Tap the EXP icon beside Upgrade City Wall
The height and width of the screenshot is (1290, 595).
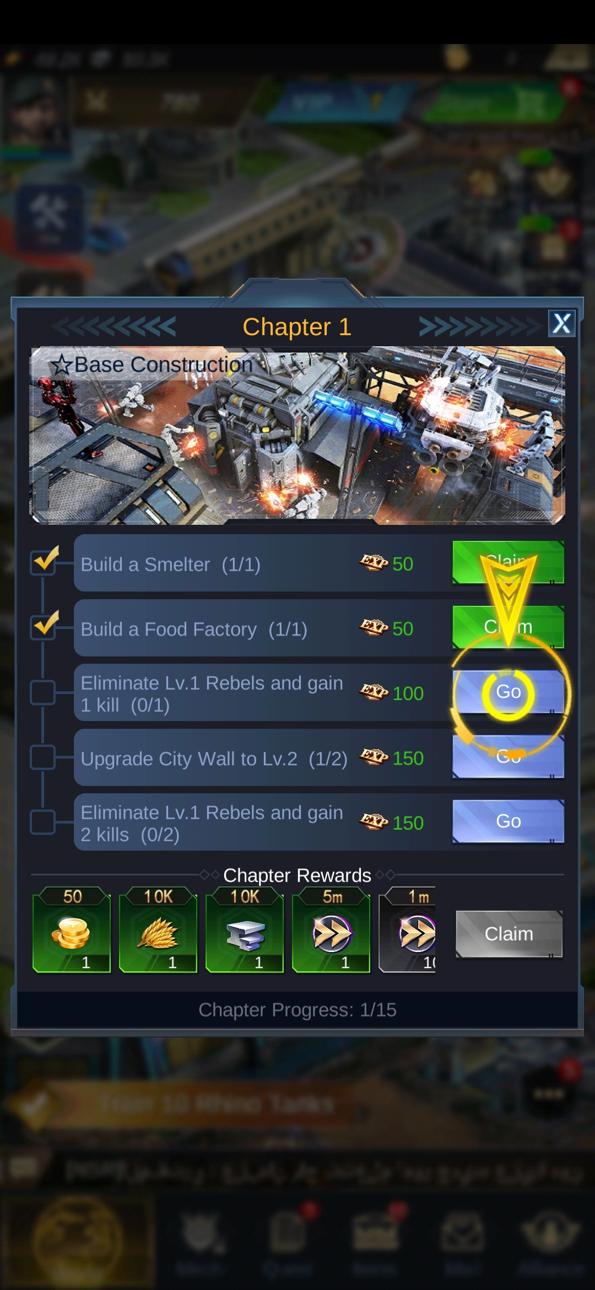pyautogui.click(x=374, y=757)
